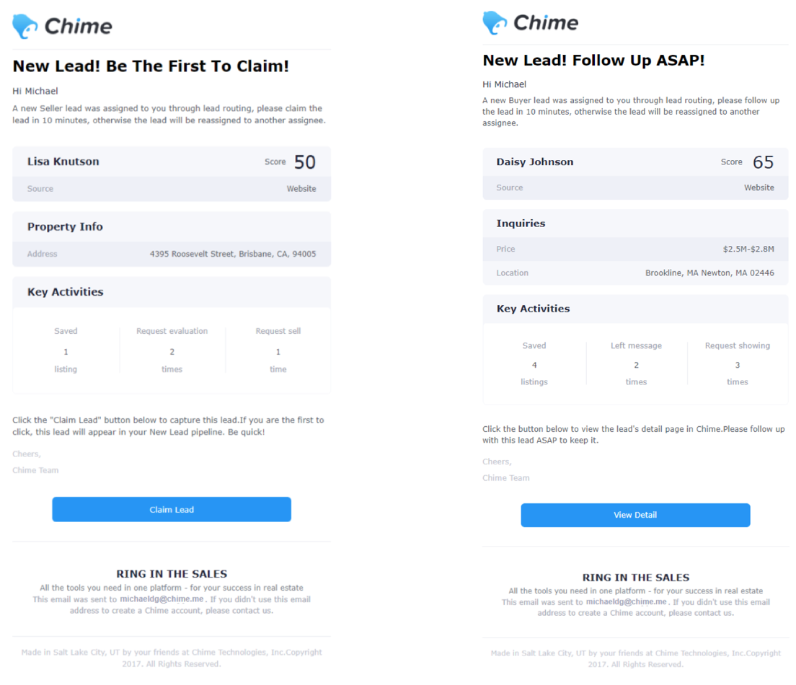This screenshot has height=685, width=796.
Task: Click the score value 50
Action: [x=305, y=162]
